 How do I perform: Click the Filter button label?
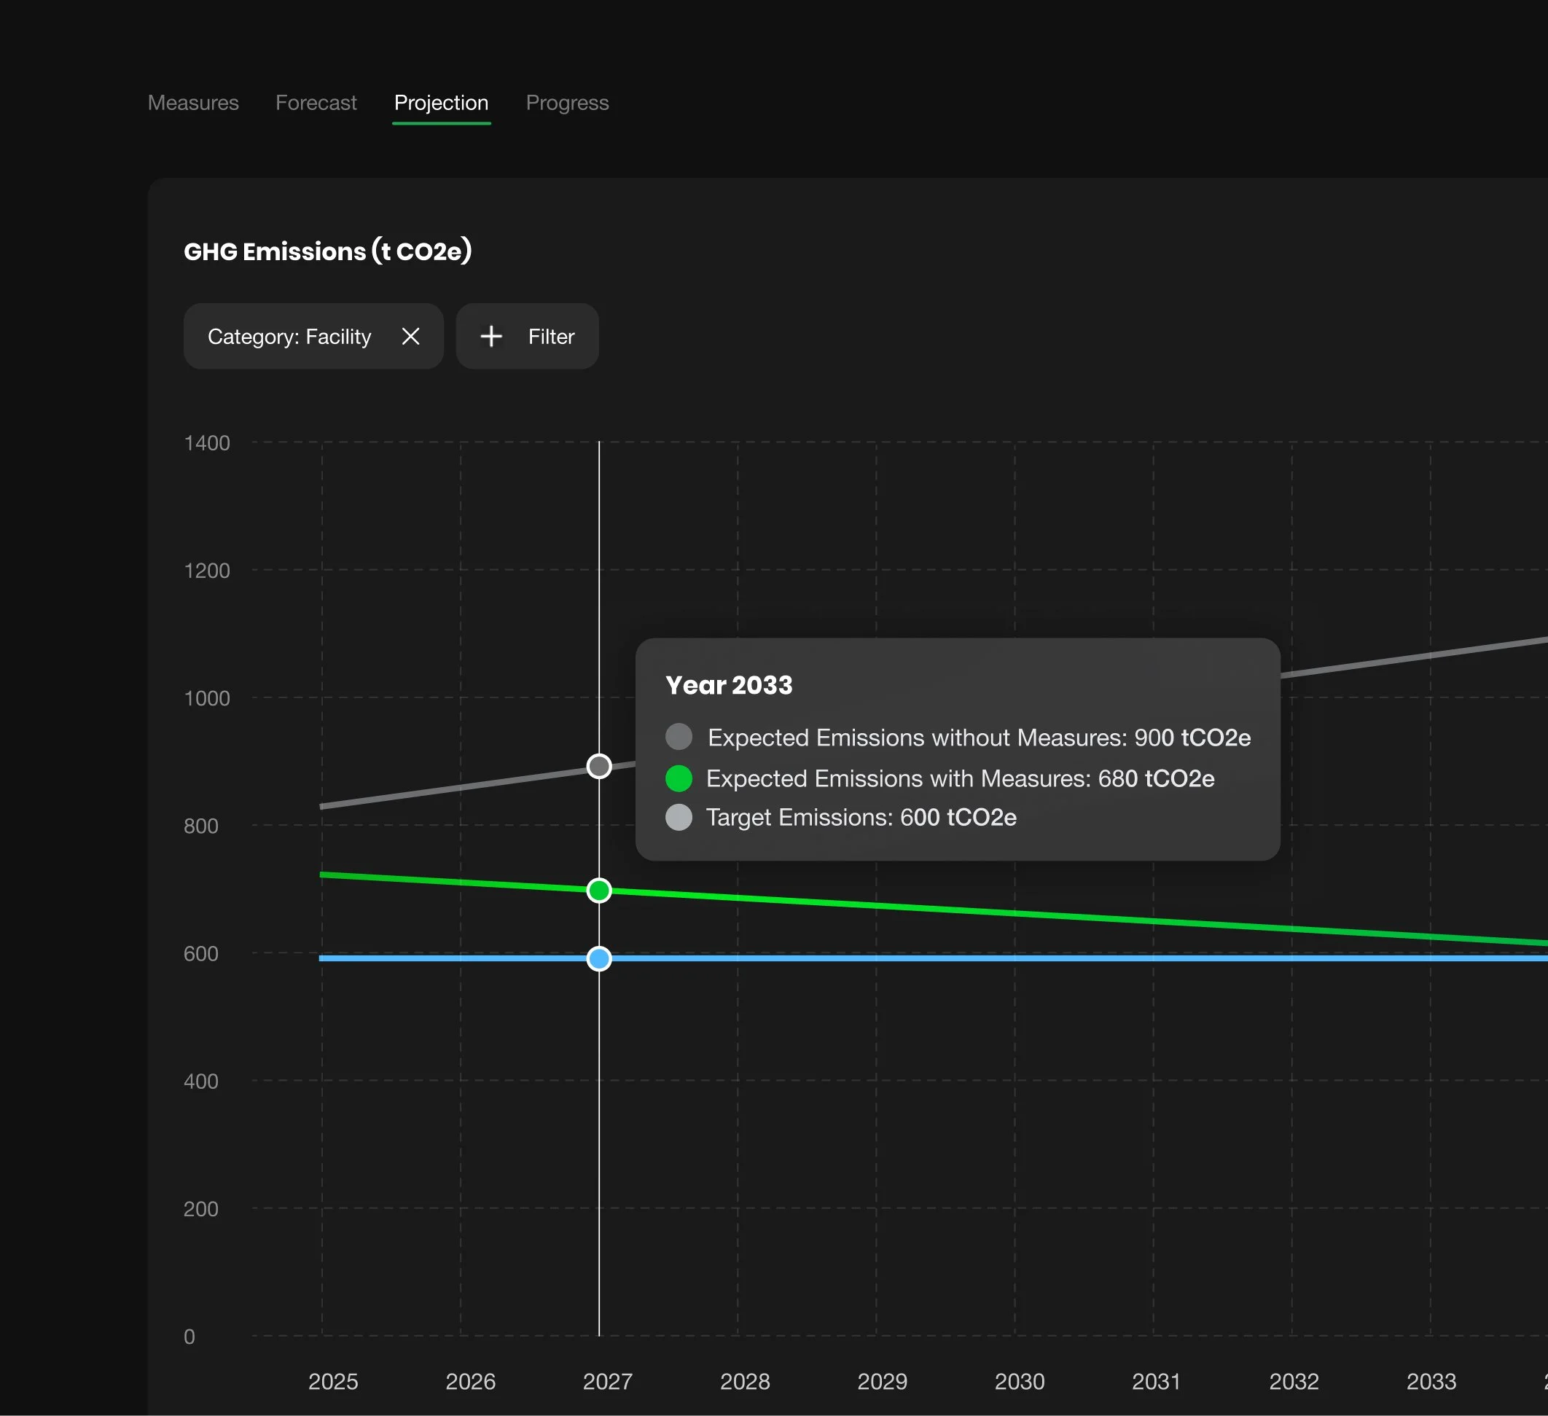point(551,337)
